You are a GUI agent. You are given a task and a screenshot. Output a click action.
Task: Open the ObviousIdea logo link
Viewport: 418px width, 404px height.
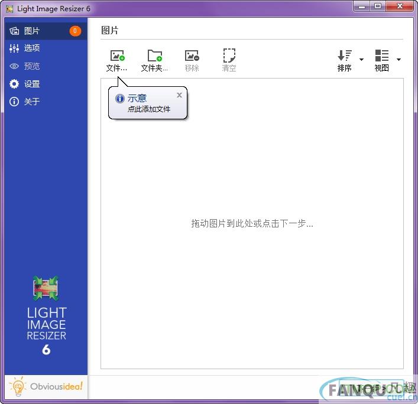coord(46,386)
